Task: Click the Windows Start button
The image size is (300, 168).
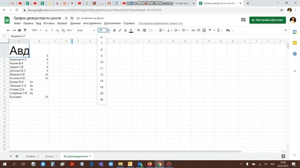Action: pos(4,164)
